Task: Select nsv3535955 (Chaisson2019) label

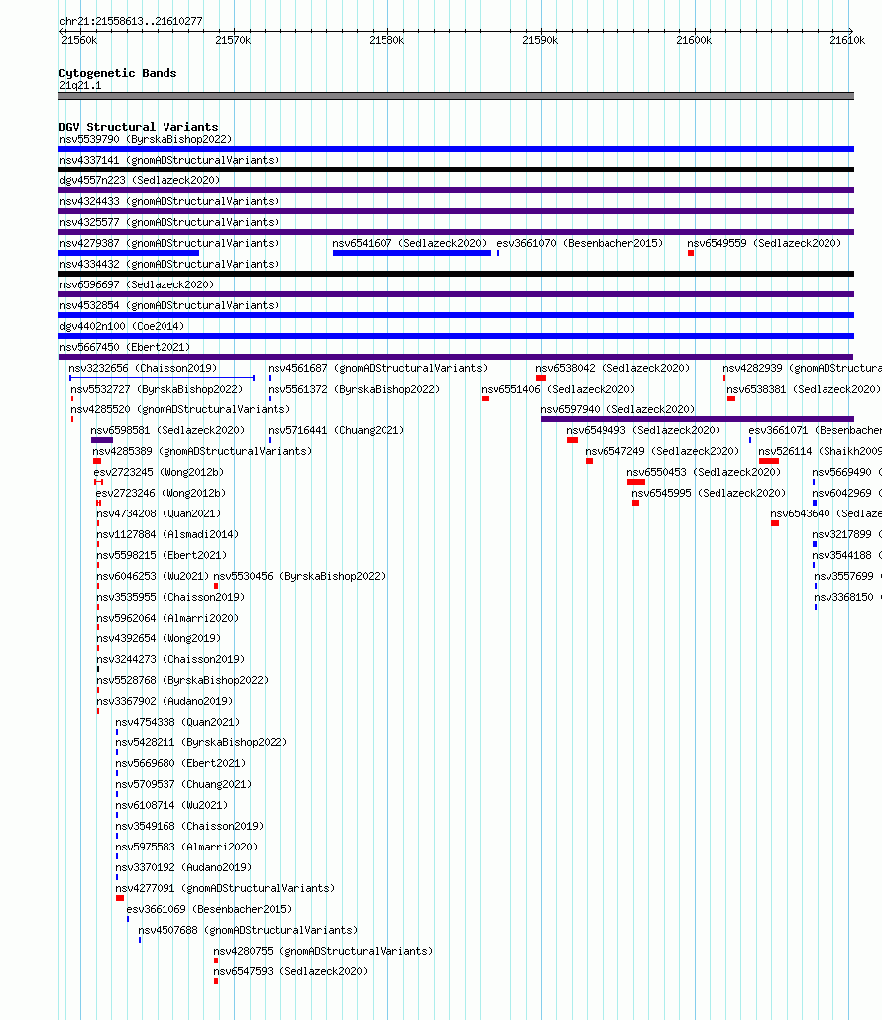Action: tap(170, 597)
